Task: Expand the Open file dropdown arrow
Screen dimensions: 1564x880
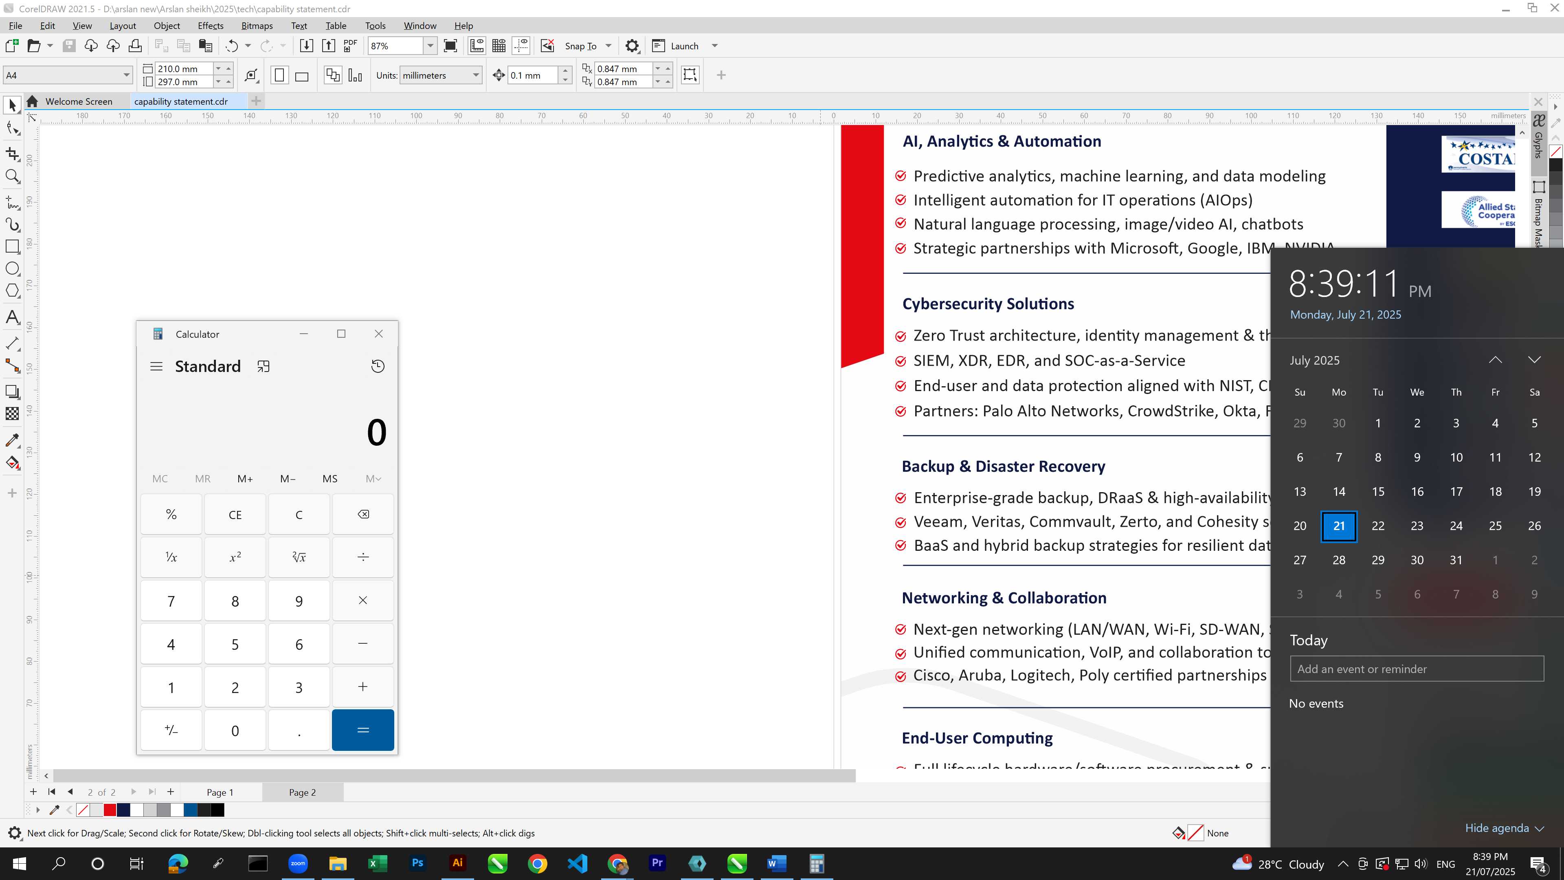Action: (x=50, y=46)
